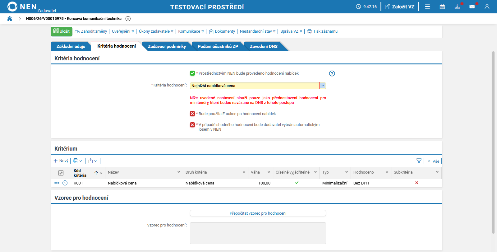Toggle E-aukce po hodnocení nabídek checkbox
Viewport: 497px width, 252px height.
(x=192, y=114)
